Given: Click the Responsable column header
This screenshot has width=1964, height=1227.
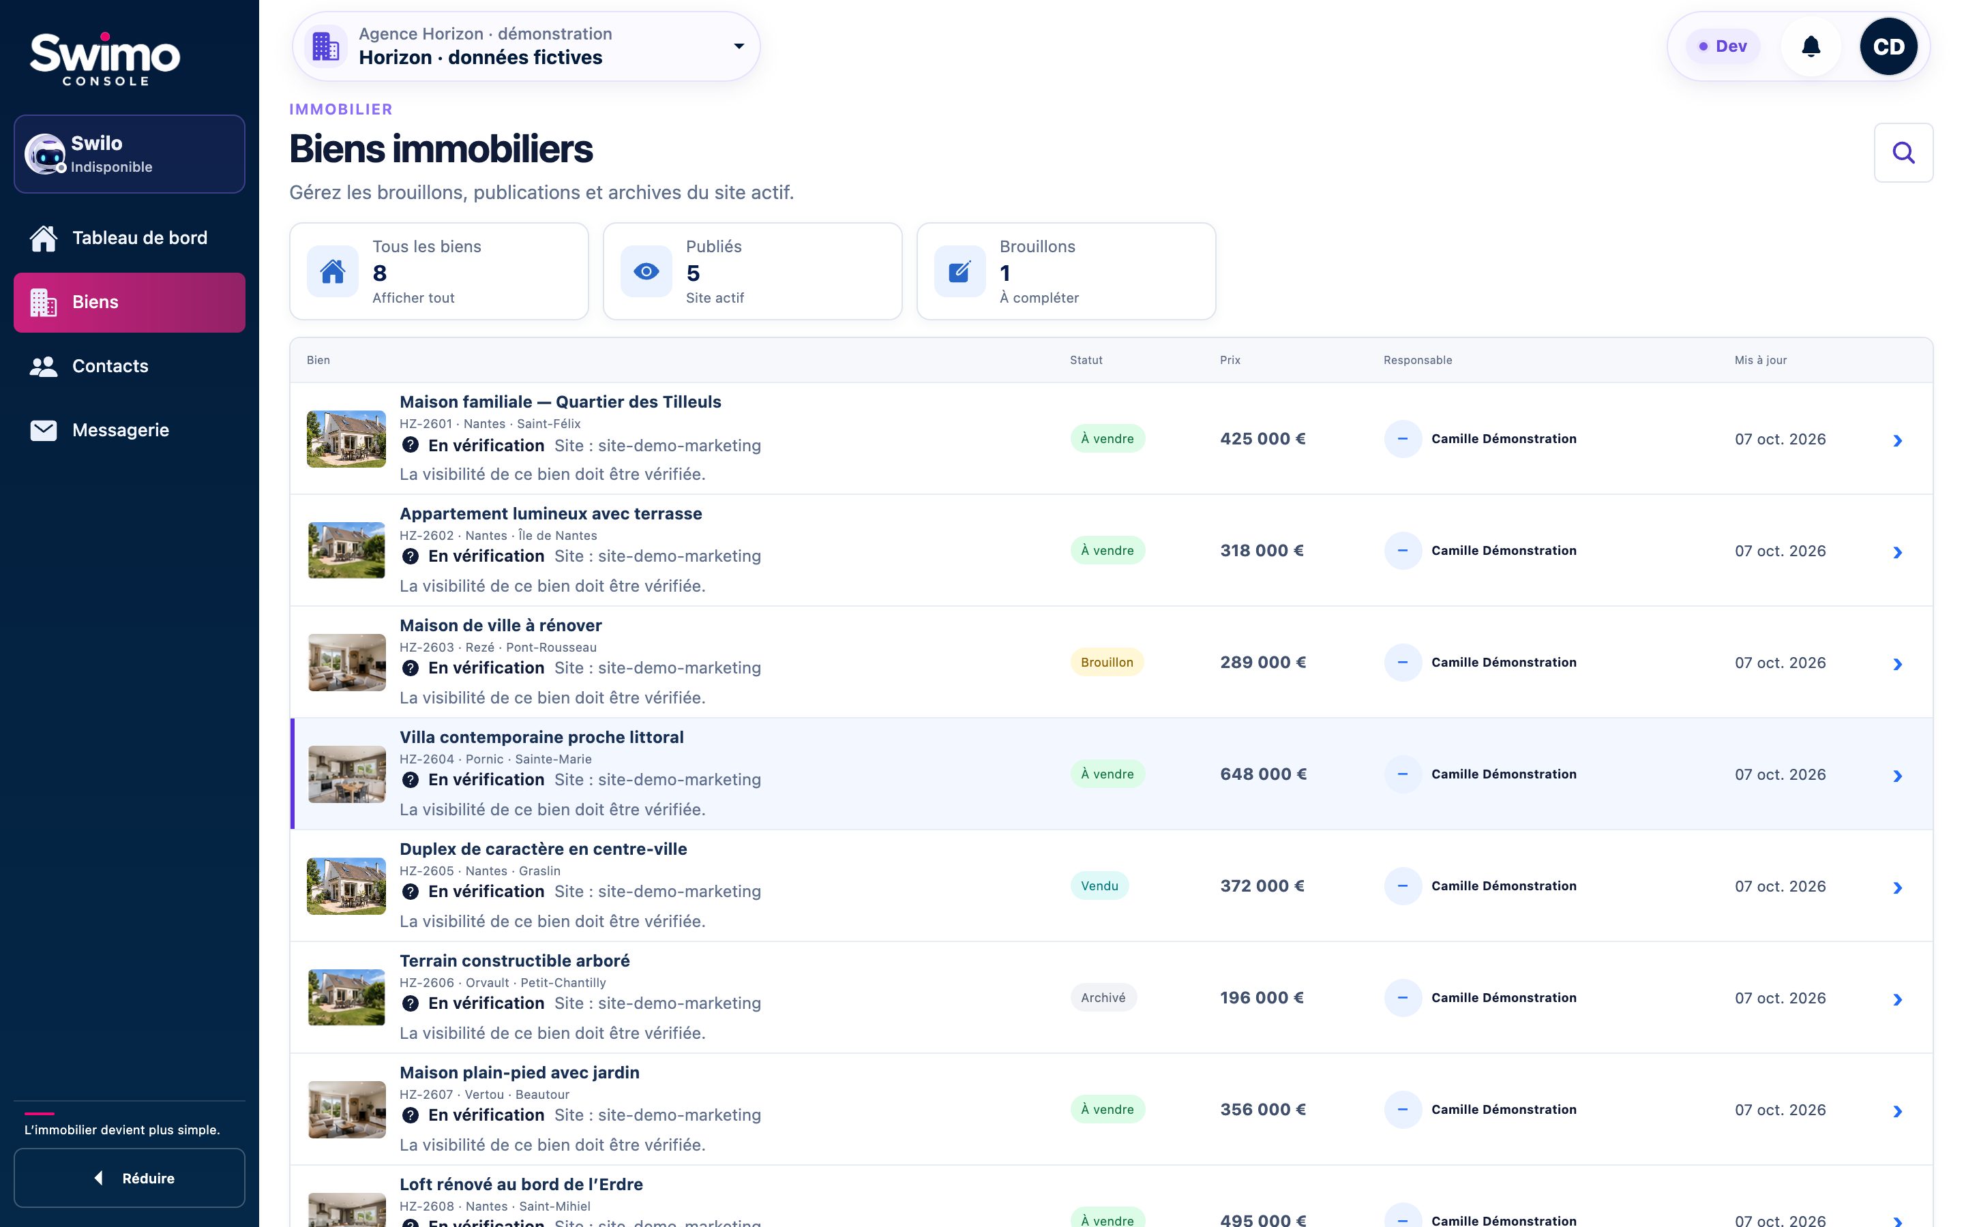Looking at the screenshot, I should click(1417, 361).
